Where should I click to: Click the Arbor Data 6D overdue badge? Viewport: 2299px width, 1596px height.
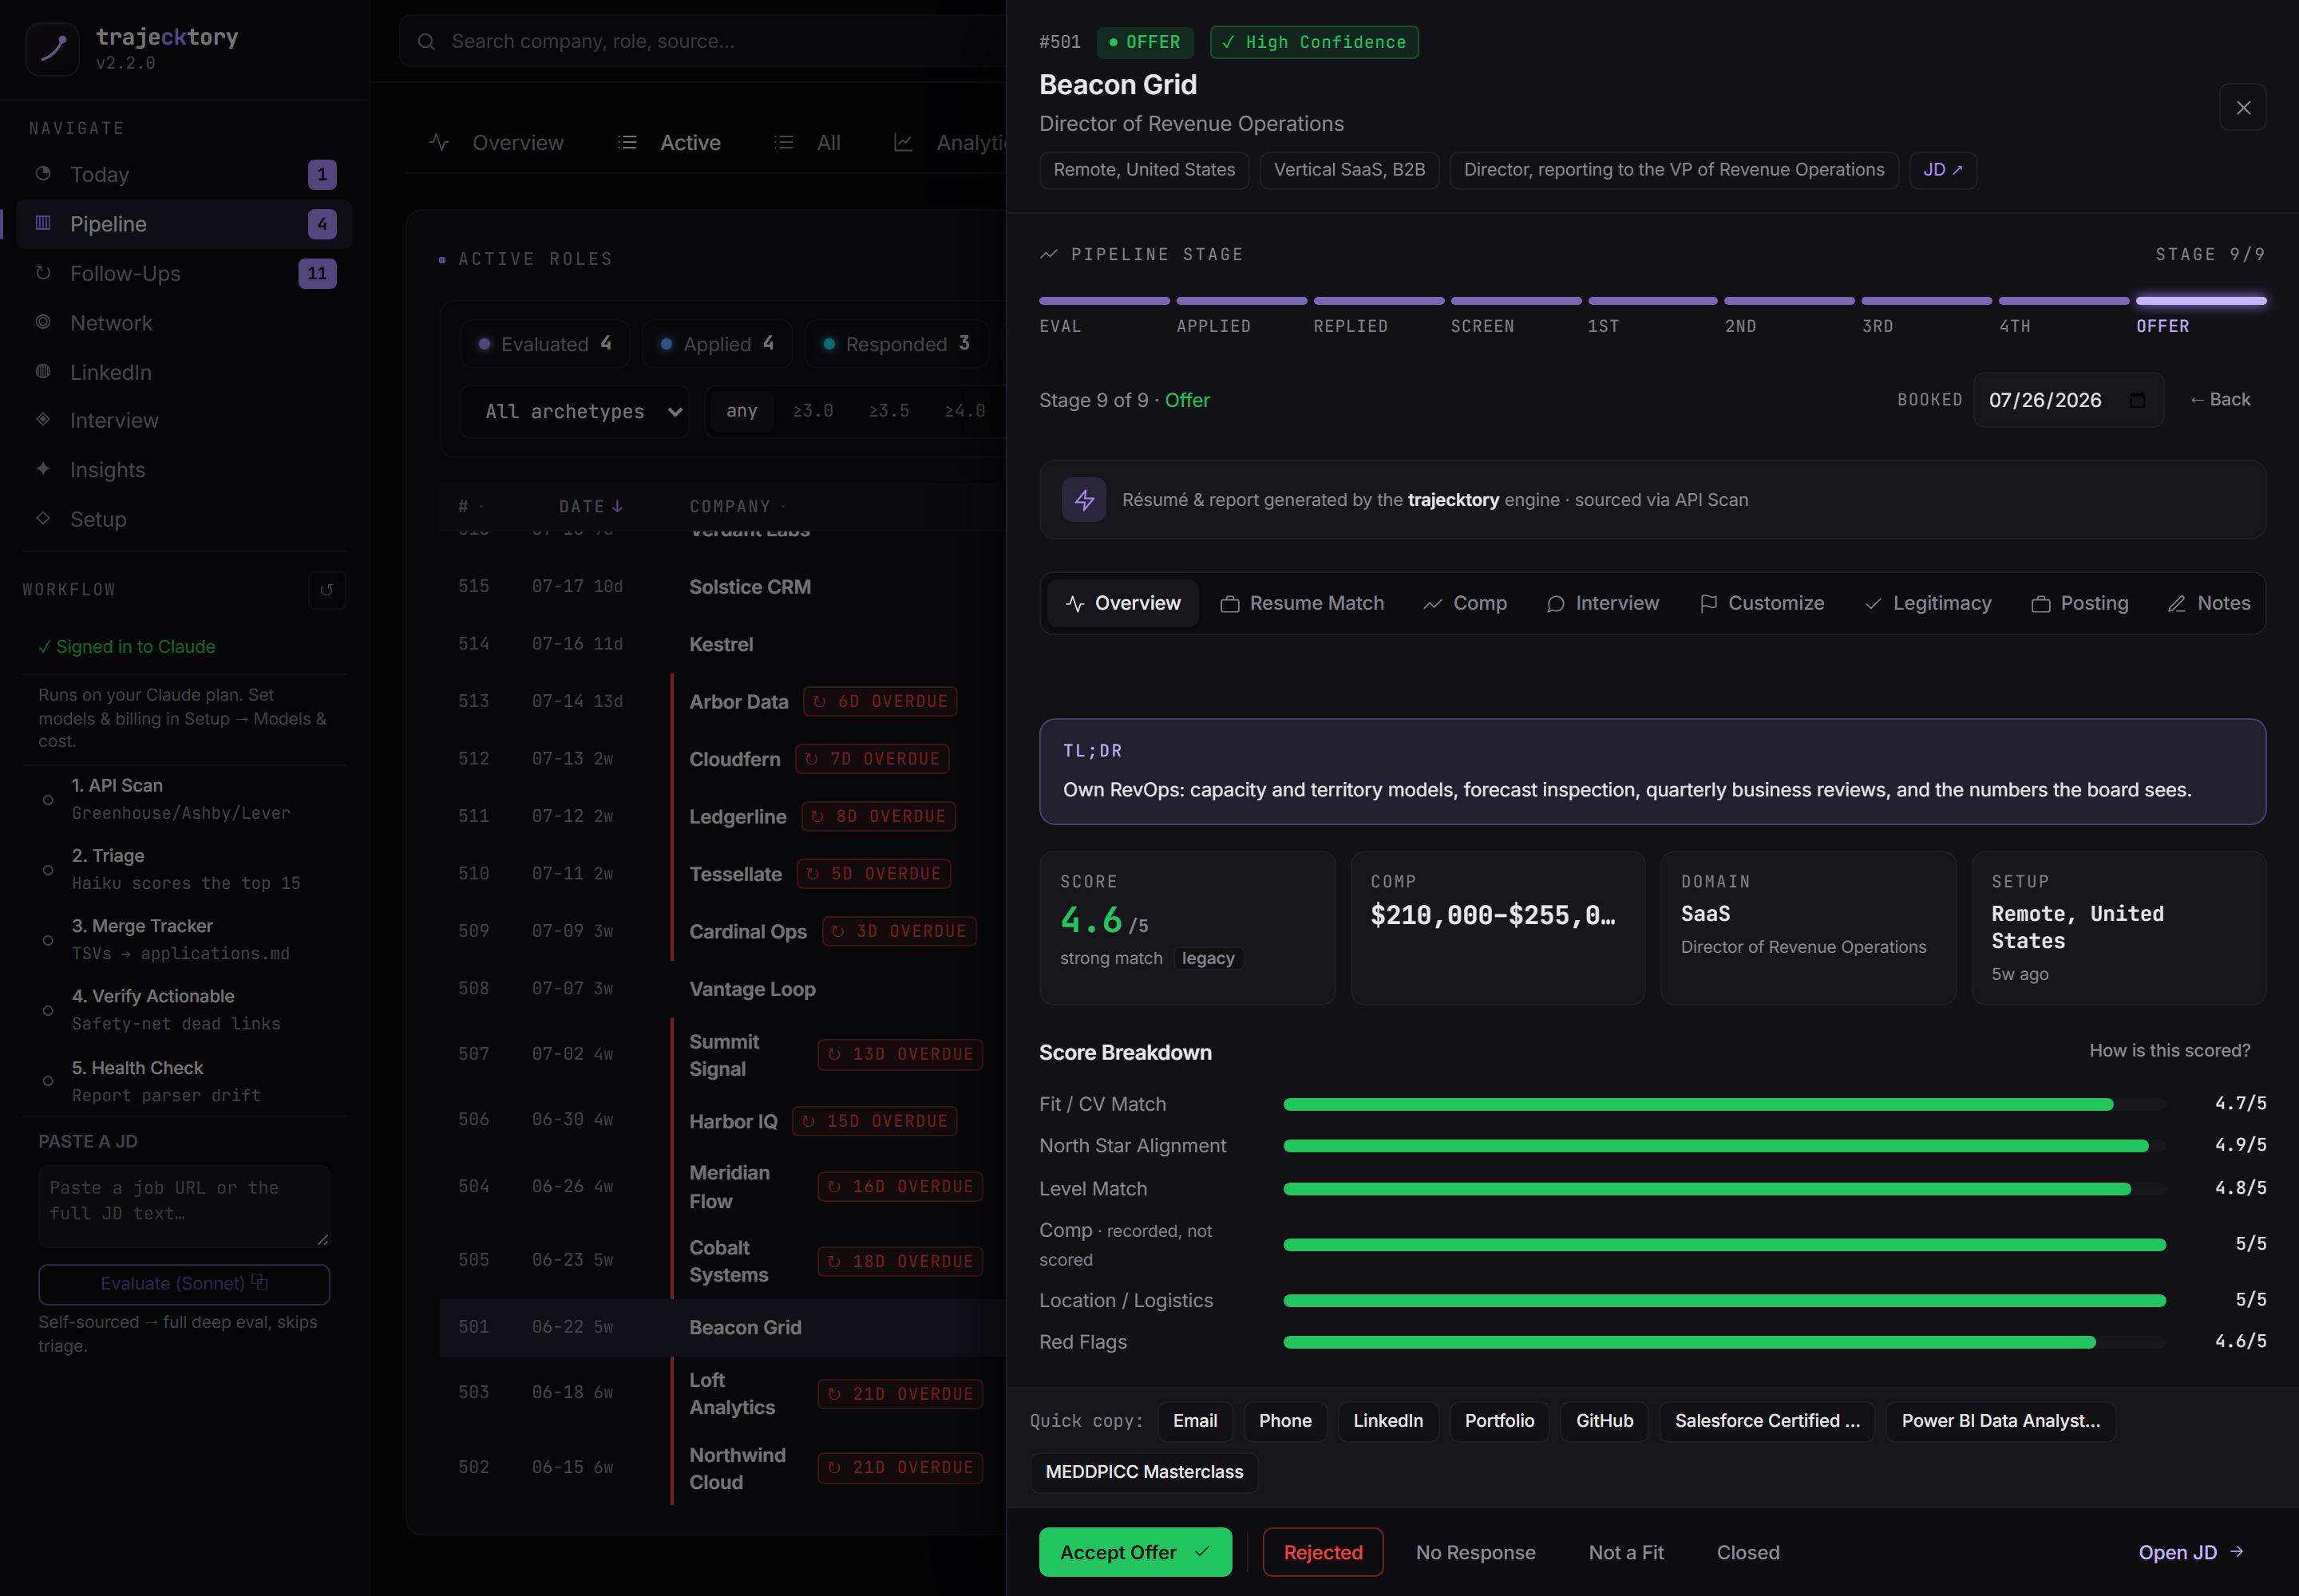pos(880,702)
